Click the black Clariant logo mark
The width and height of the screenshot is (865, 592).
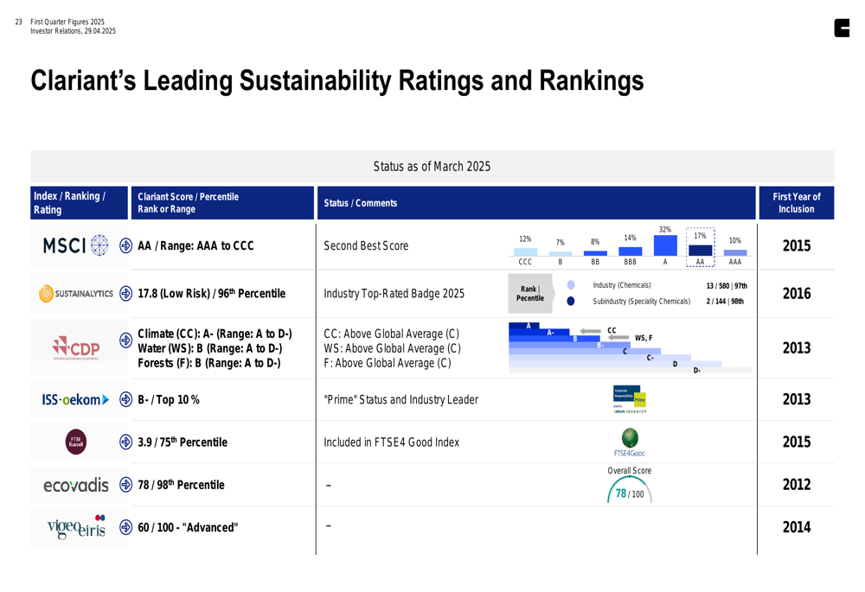[842, 29]
